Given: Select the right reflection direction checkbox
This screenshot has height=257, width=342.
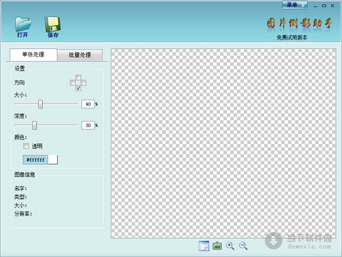Looking at the screenshot, I should pyautogui.click(x=84, y=83).
